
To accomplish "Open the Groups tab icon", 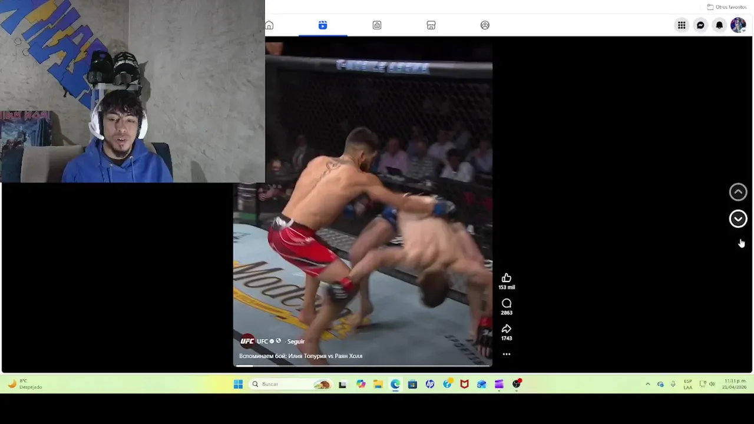I will coord(485,25).
